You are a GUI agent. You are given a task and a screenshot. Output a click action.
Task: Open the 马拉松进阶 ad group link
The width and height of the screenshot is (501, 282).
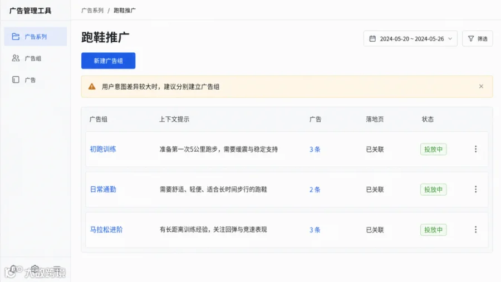click(106, 230)
